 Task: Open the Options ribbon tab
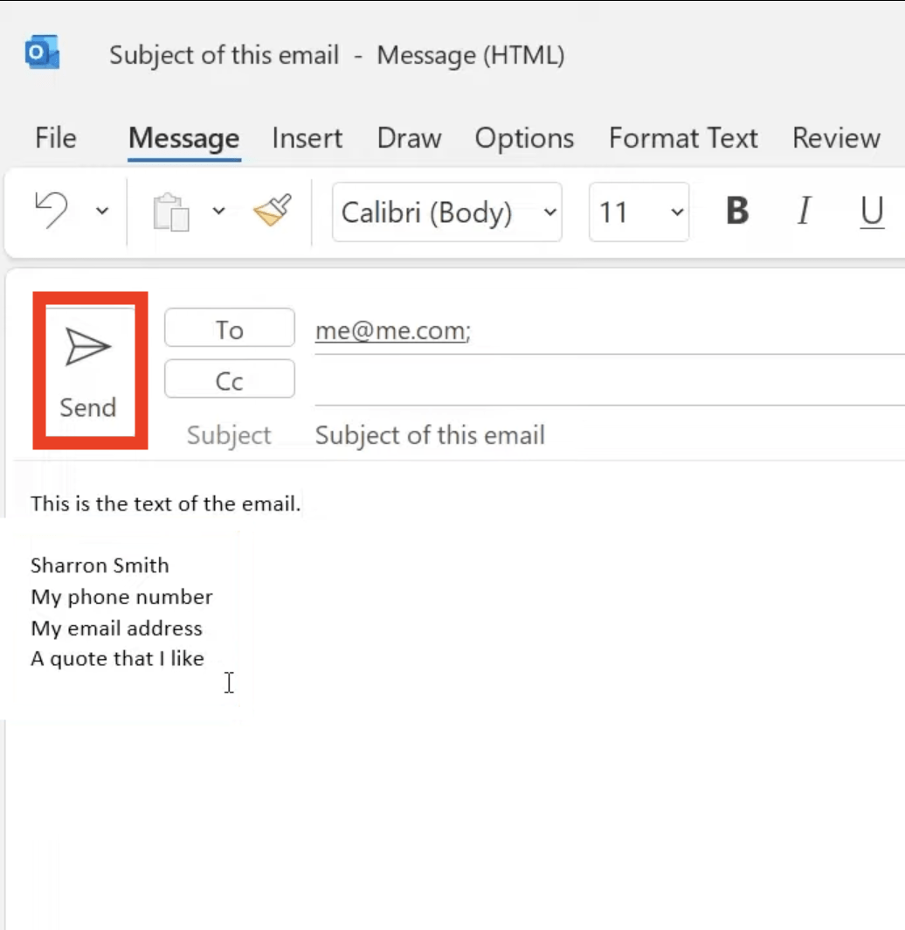tap(524, 139)
